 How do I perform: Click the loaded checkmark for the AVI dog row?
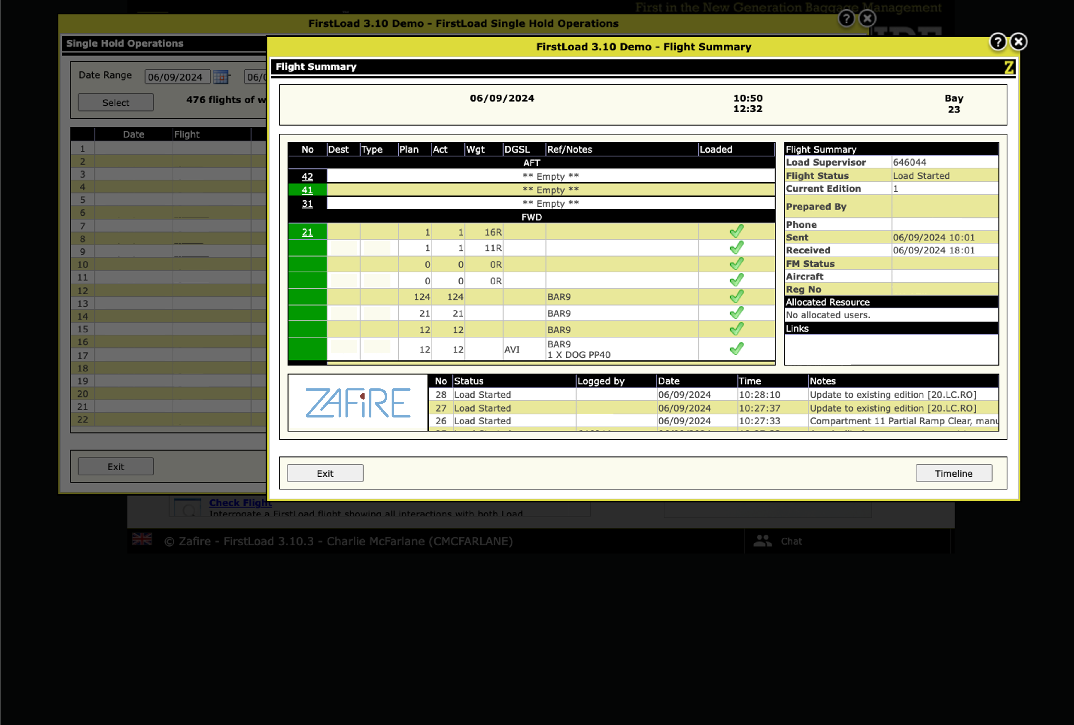[x=736, y=349]
